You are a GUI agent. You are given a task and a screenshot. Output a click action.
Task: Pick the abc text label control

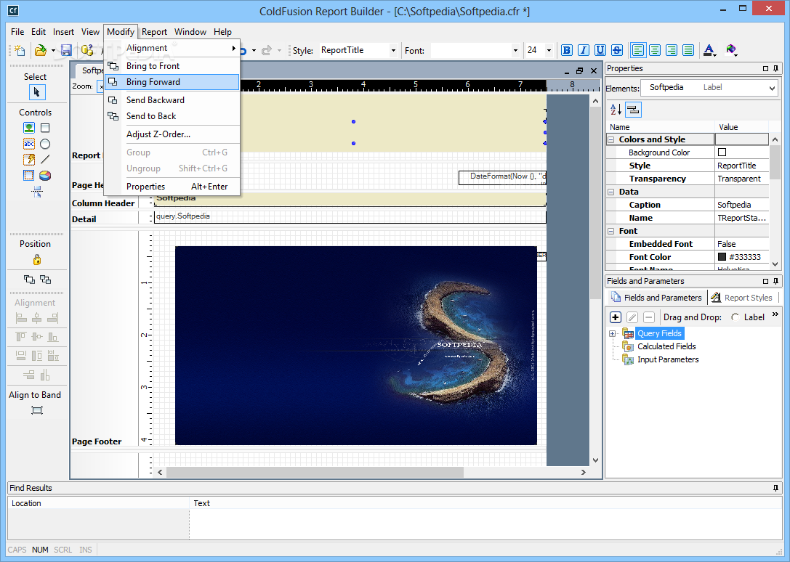coord(28,144)
